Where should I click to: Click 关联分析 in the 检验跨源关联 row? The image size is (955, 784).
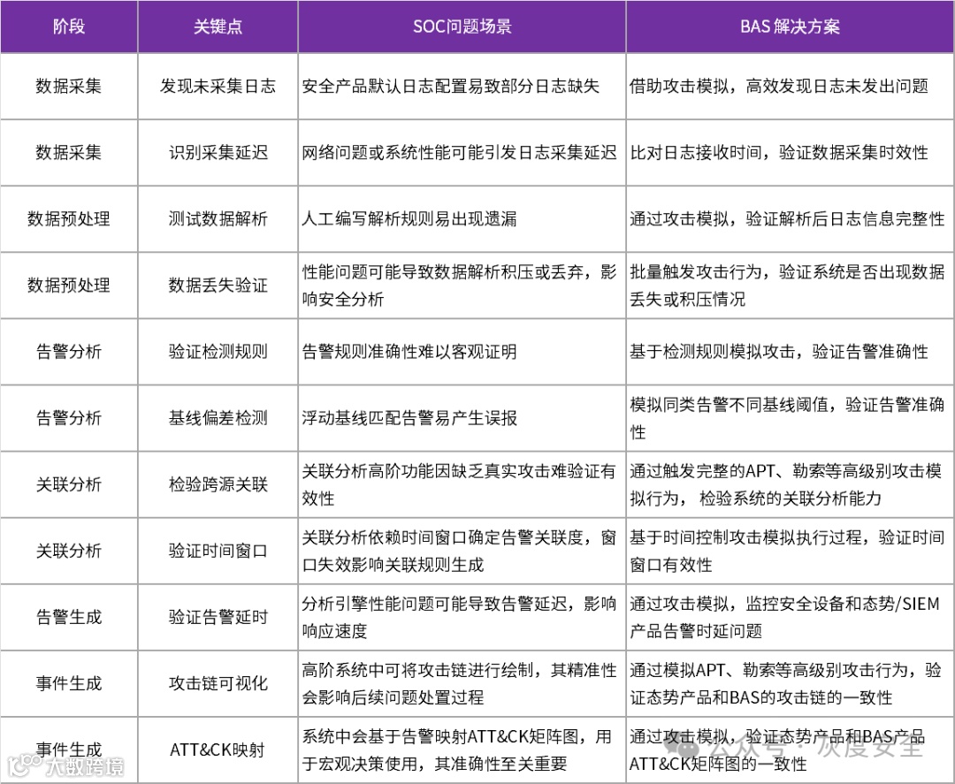(69, 484)
